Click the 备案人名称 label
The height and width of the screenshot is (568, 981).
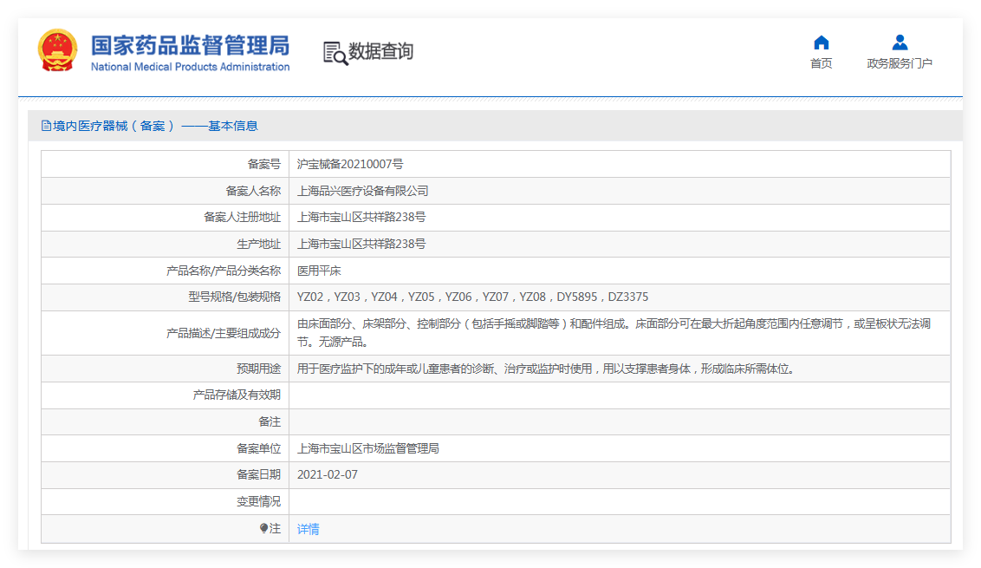pos(253,191)
